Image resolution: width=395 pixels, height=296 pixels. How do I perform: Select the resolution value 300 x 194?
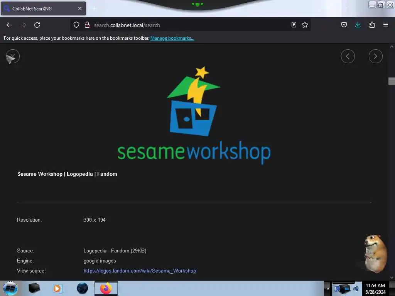95,220
